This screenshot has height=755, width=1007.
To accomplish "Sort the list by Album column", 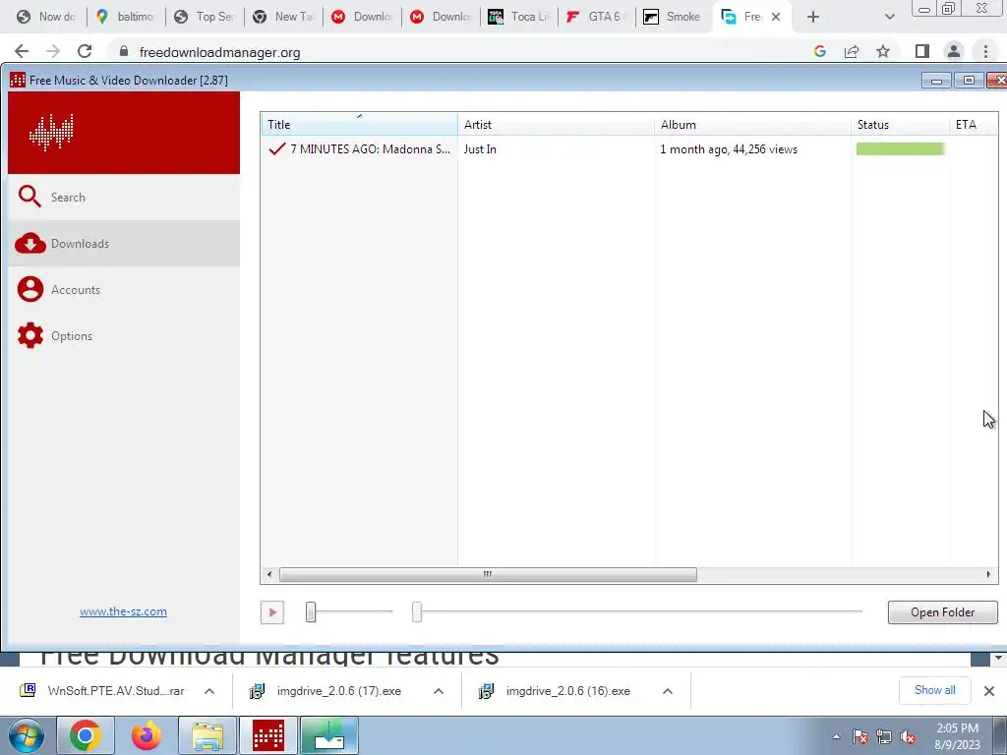I will pos(752,125).
